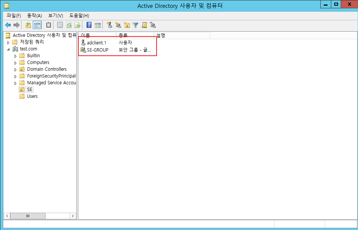Click the 보안 그룹 type cell
358x230 pixels.
[x=135, y=50]
